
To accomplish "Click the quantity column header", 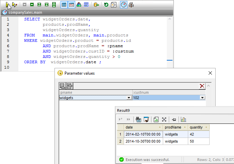I will 196,127.
